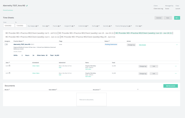Open the three-dot menu for the timesheet row
The width and height of the screenshot is (185, 118).
coord(177,45)
